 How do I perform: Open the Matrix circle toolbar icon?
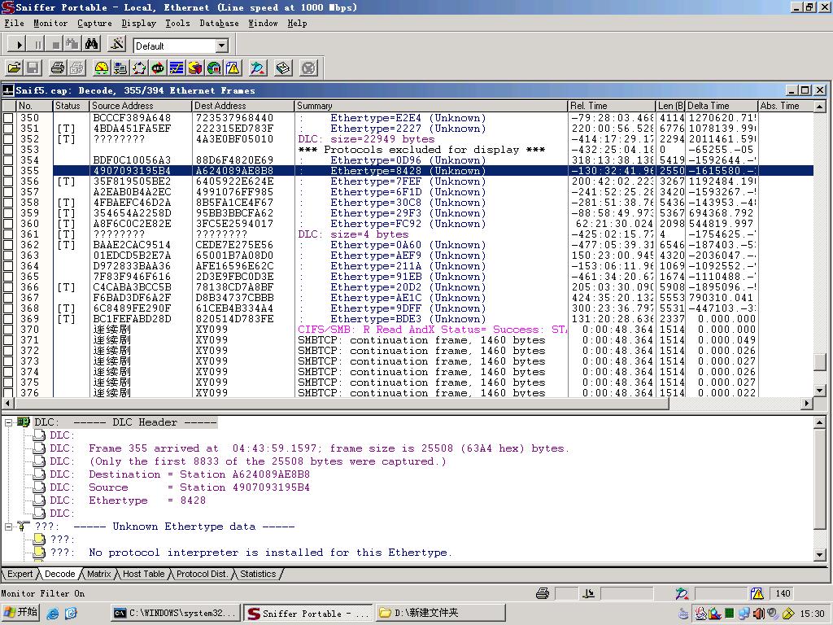click(x=139, y=68)
